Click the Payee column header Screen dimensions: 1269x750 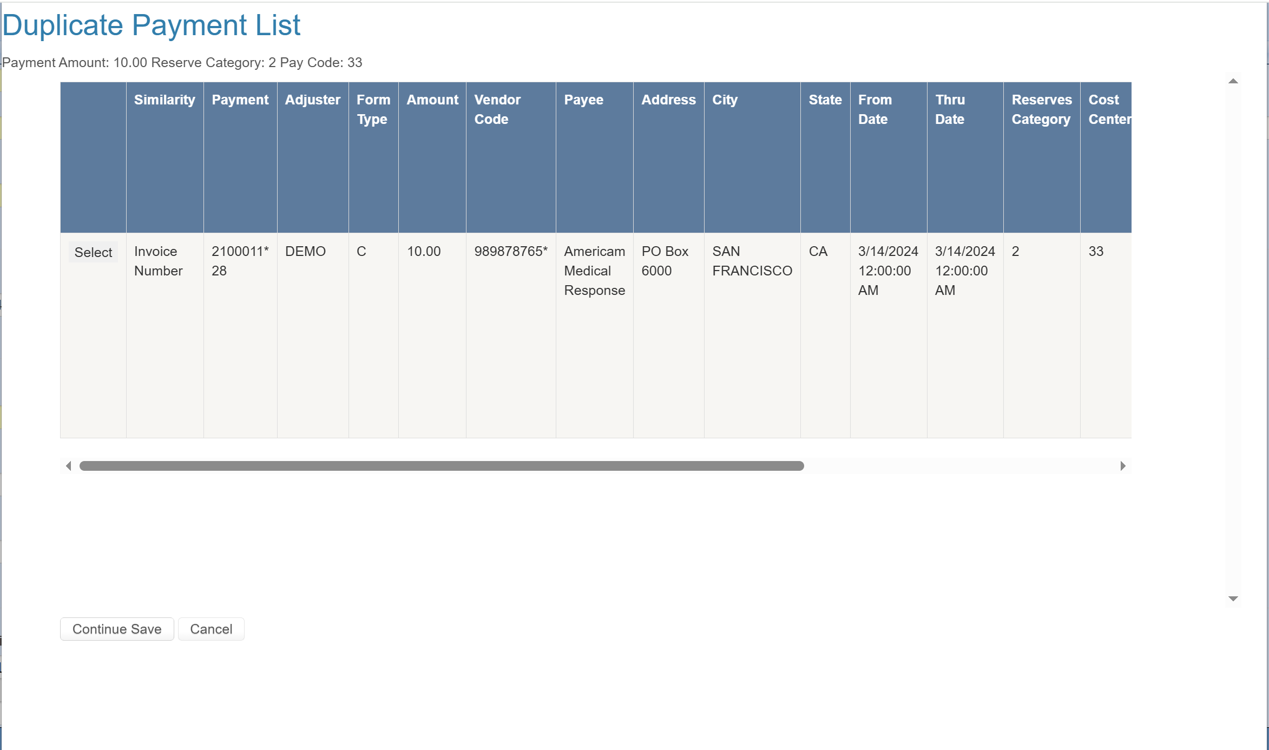click(x=583, y=100)
